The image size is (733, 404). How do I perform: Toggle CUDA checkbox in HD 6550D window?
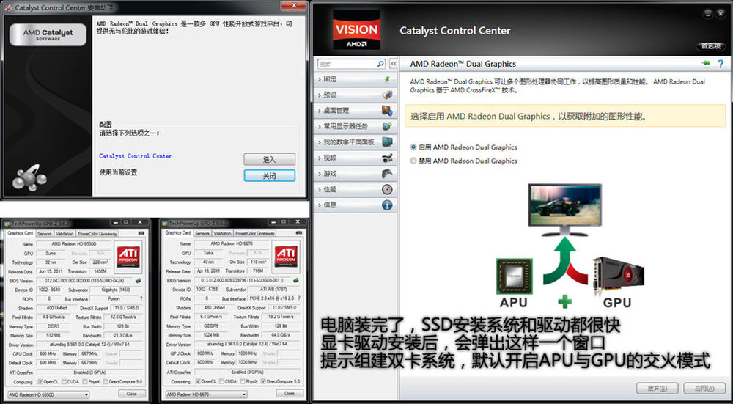click(x=64, y=381)
